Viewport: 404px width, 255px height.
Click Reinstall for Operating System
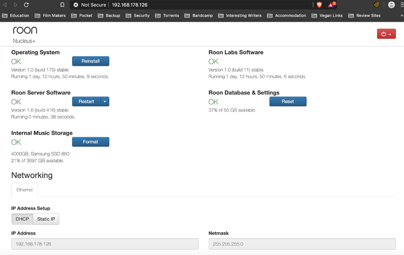coord(90,61)
